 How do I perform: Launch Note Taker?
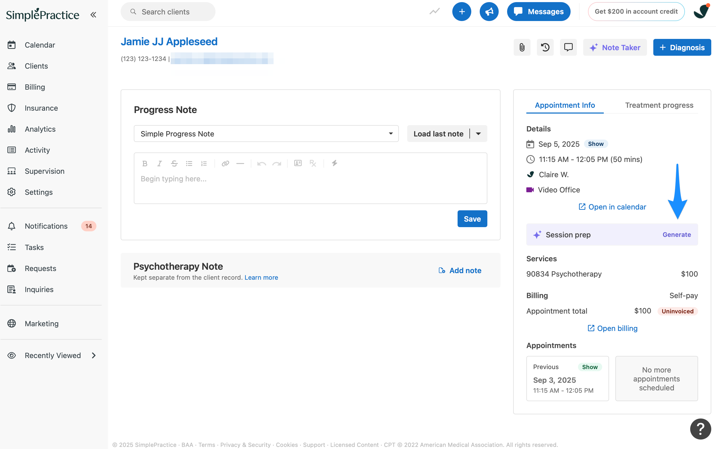(x=615, y=47)
